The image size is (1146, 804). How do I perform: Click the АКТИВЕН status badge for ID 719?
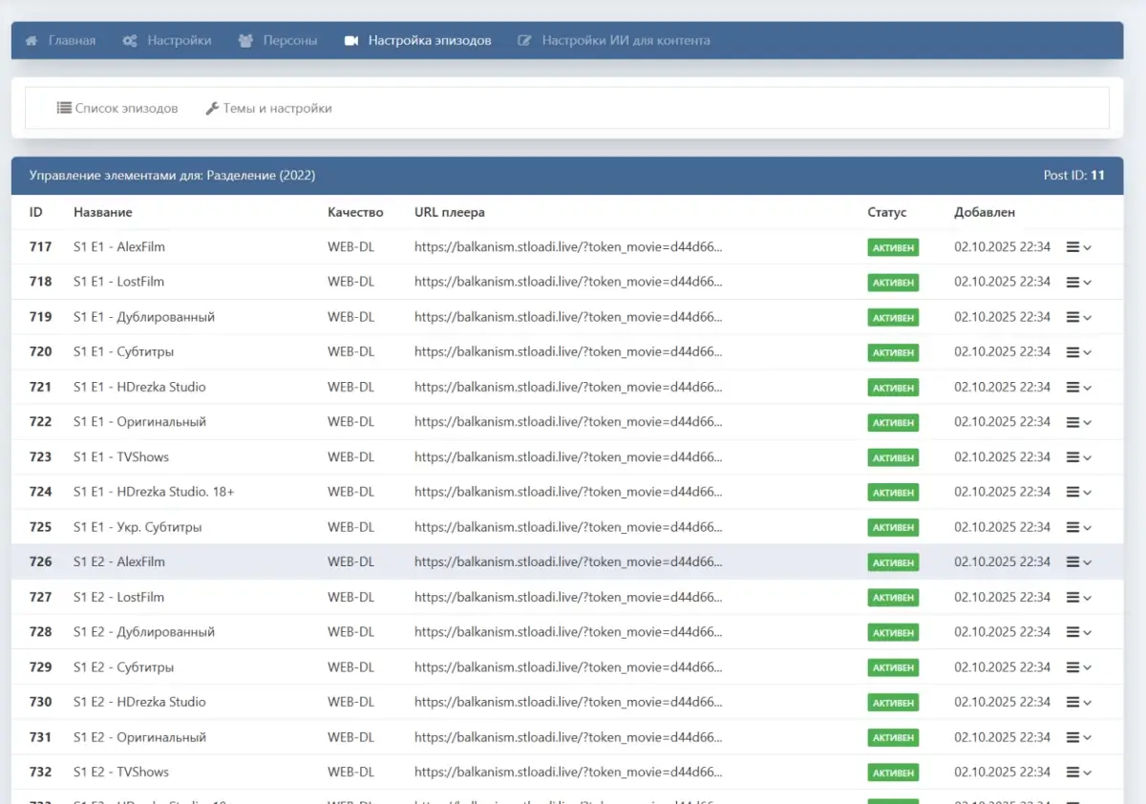coord(893,318)
